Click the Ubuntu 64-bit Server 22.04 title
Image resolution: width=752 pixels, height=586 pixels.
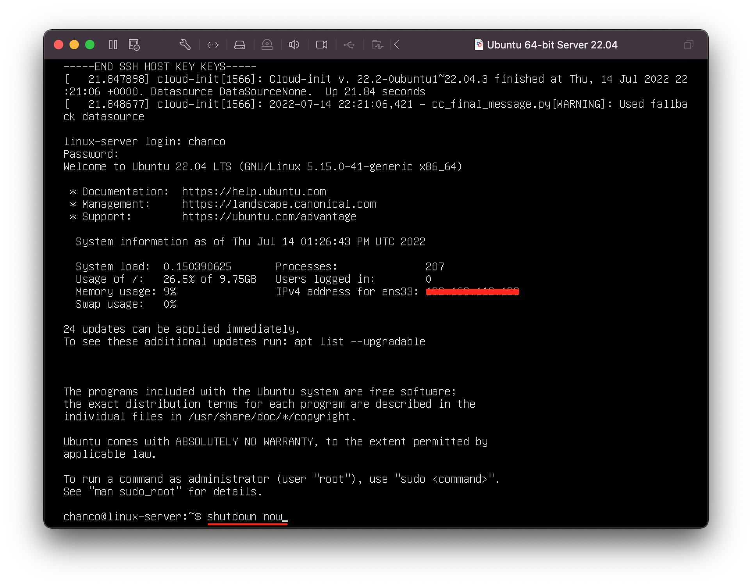(x=552, y=45)
